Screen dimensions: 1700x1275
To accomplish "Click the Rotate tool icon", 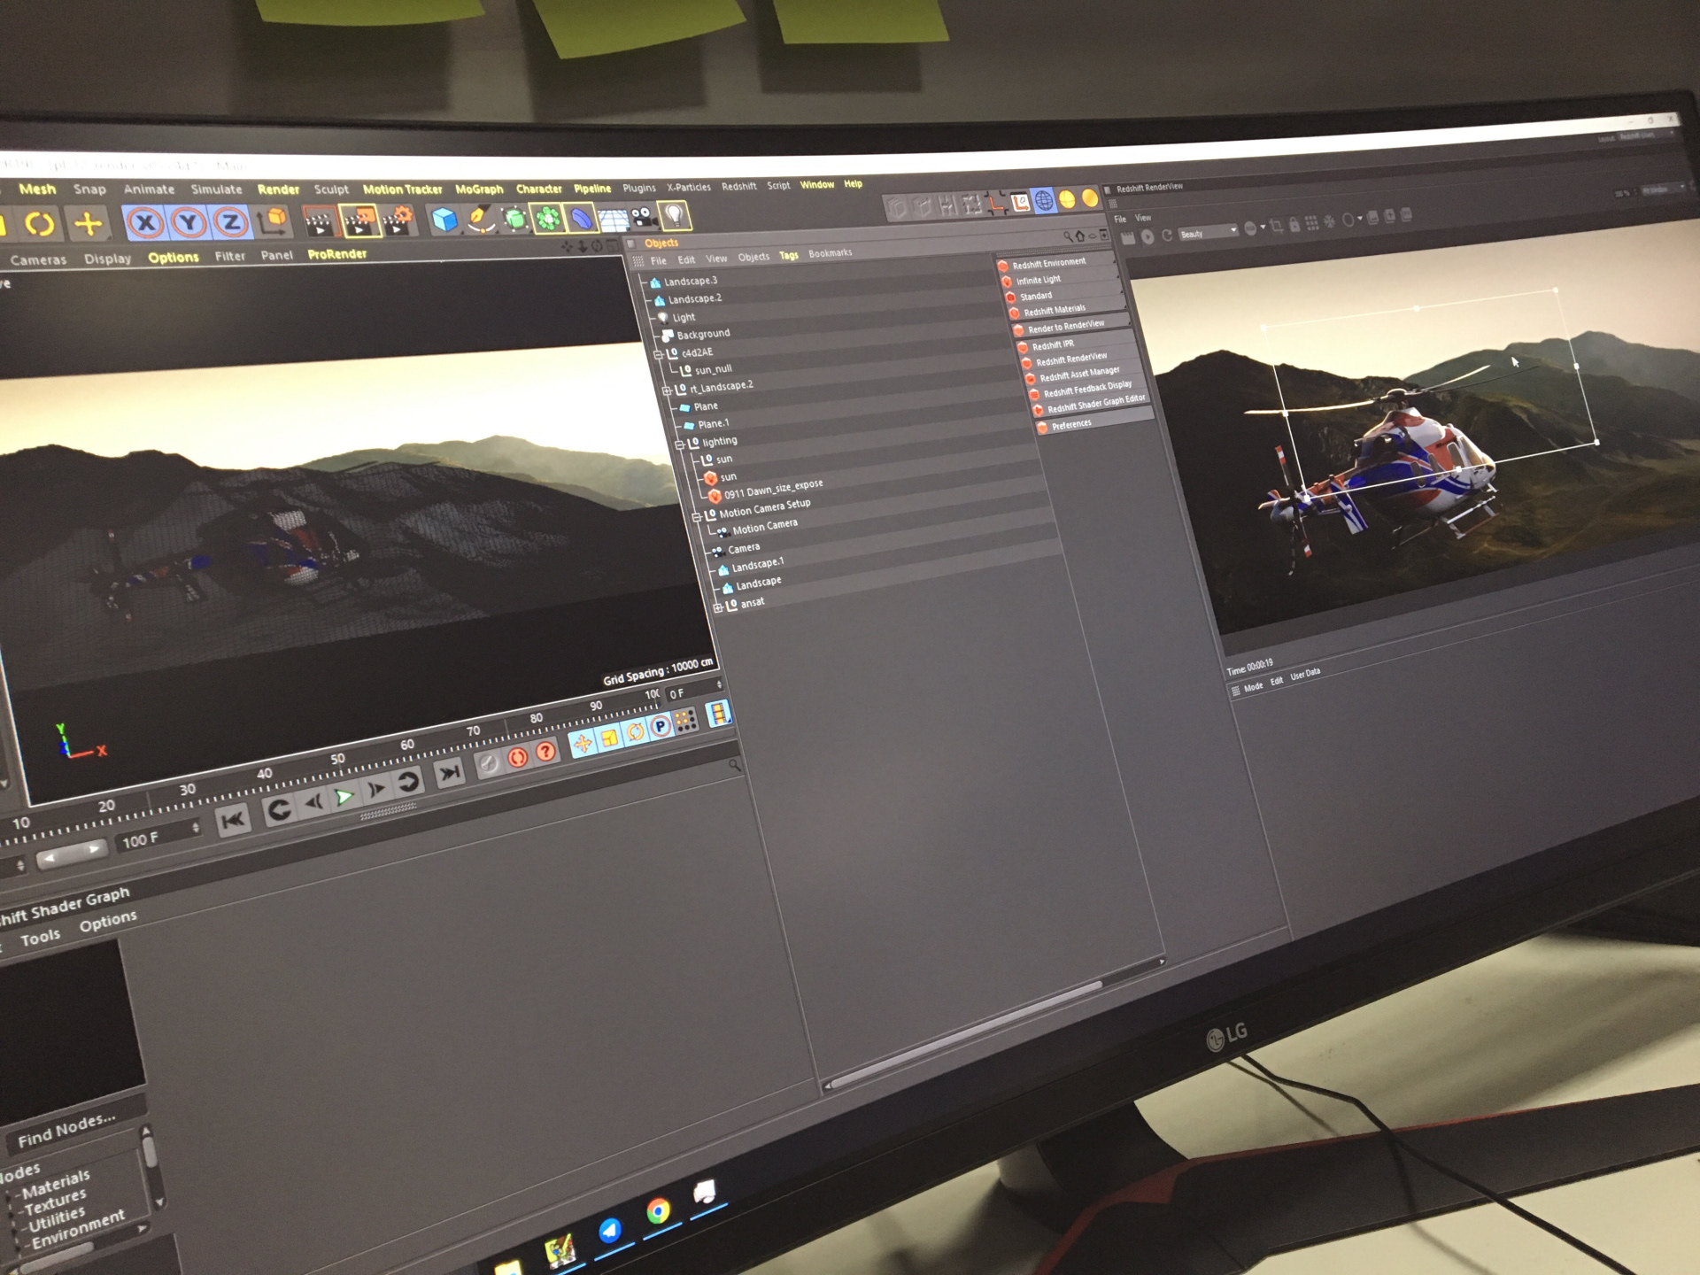I will pyautogui.click(x=38, y=224).
